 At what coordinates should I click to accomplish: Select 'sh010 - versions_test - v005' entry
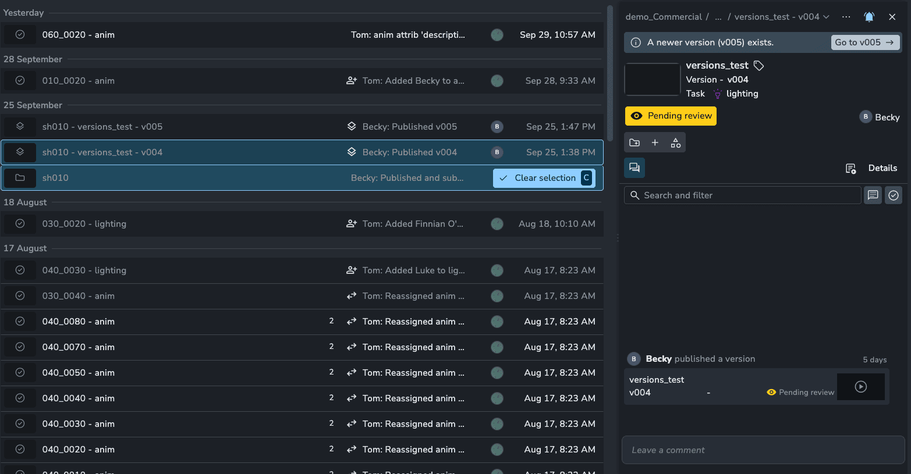102,127
